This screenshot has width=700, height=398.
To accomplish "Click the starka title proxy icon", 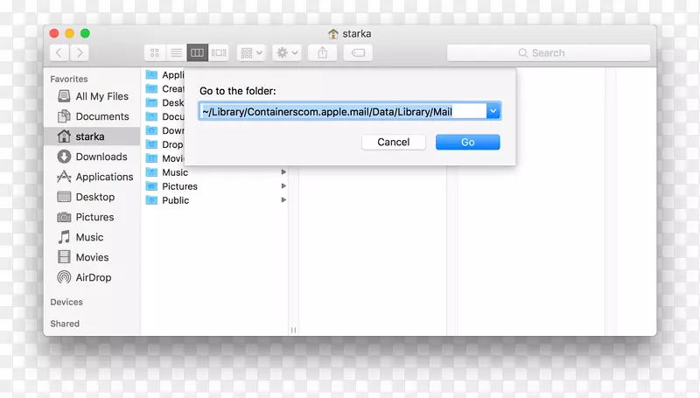I will [x=333, y=34].
